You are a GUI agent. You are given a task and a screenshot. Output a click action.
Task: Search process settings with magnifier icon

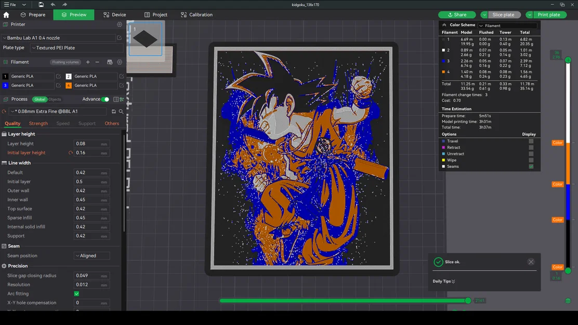121,111
